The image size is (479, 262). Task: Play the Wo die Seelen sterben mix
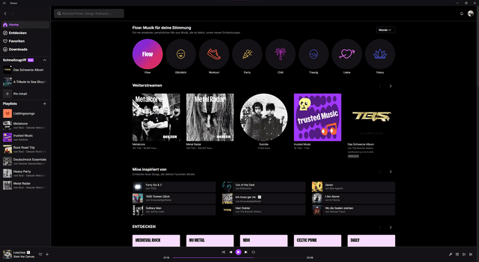pyautogui.click(x=353, y=210)
